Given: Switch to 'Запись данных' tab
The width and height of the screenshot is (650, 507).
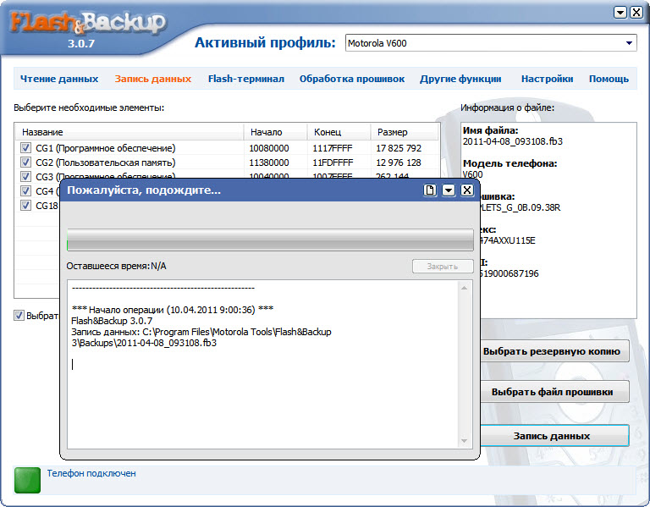Looking at the screenshot, I should [153, 79].
